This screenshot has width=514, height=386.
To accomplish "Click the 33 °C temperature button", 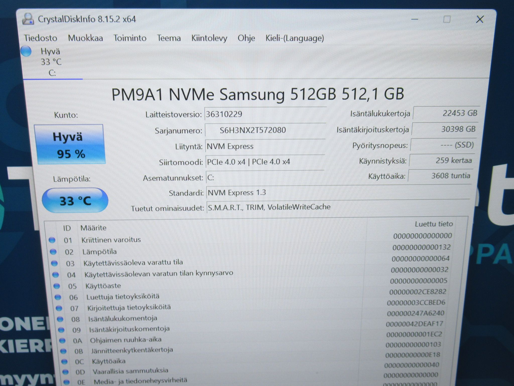I will [75, 201].
